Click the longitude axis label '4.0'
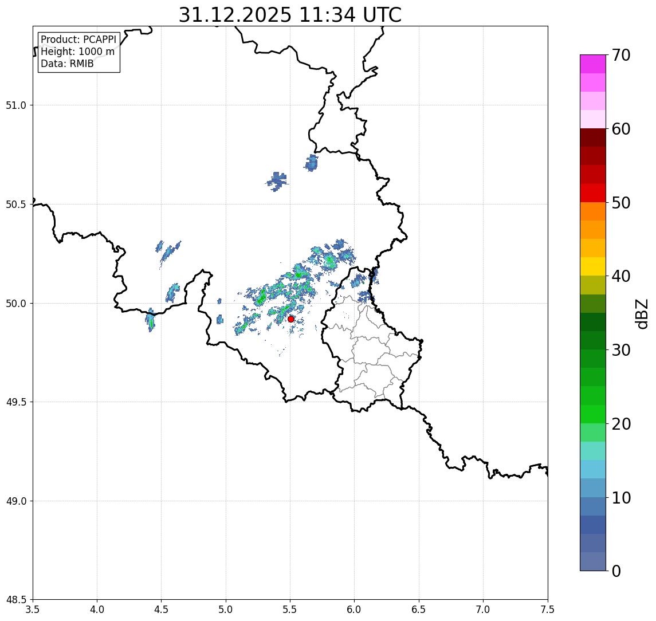 click(97, 610)
